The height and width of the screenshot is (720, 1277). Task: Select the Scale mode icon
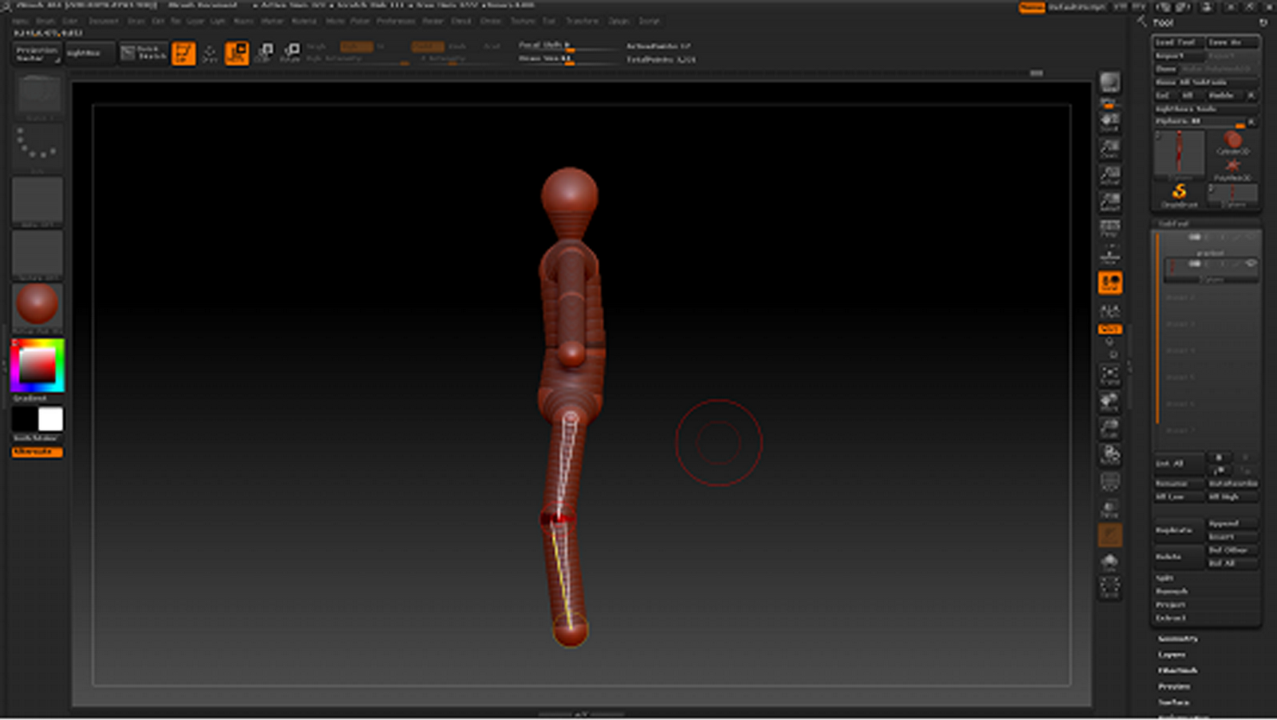click(264, 53)
